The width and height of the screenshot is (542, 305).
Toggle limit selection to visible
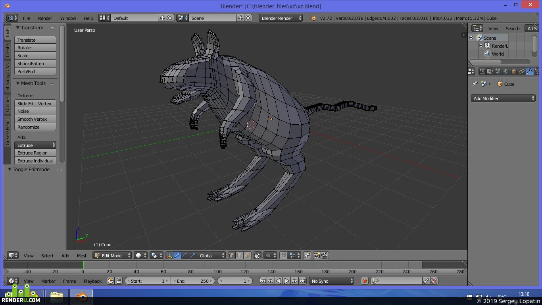click(257, 256)
